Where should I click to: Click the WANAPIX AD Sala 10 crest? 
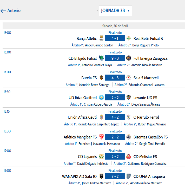(x=101, y=176)
